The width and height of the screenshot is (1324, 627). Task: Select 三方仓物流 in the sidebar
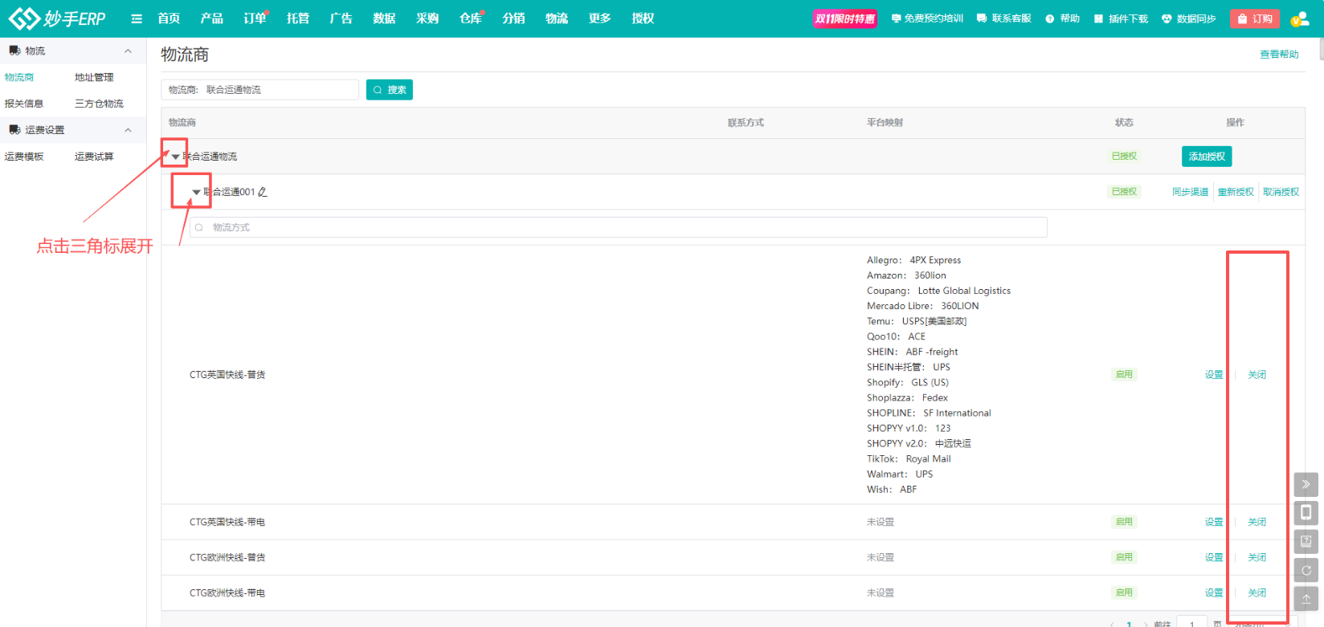pos(99,104)
